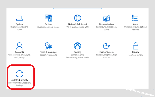
Task: Click the Gaming heading
Action: click(x=77, y=52)
